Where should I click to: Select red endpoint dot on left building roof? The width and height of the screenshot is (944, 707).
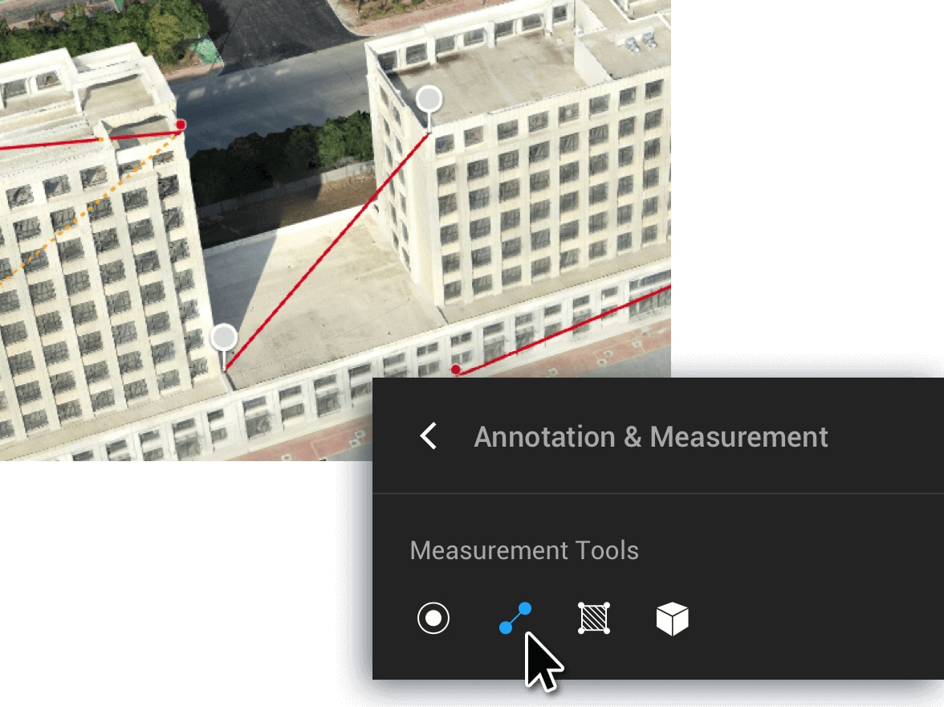[x=181, y=125]
